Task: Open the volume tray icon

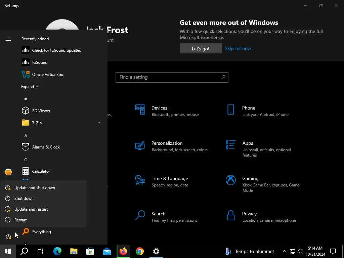Action: (x=300, y=251)
